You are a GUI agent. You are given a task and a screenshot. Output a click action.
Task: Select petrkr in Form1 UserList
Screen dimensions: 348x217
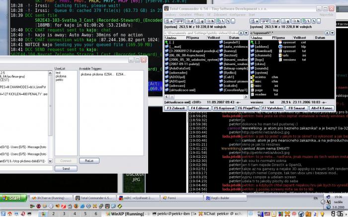tap(60, 79)
